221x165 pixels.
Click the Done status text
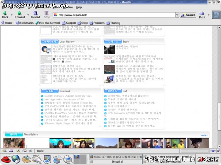(40, 151)
